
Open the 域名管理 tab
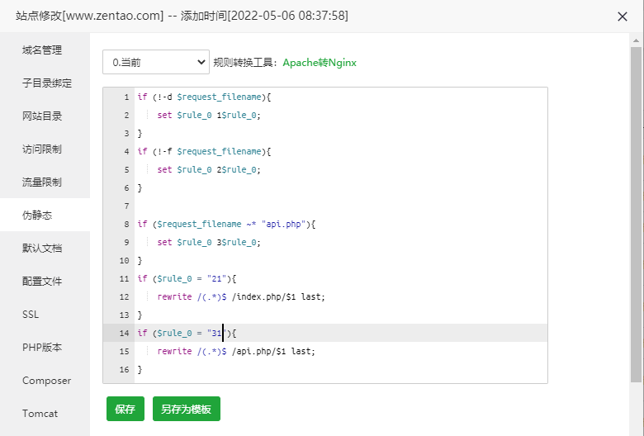tap(43, 50)
